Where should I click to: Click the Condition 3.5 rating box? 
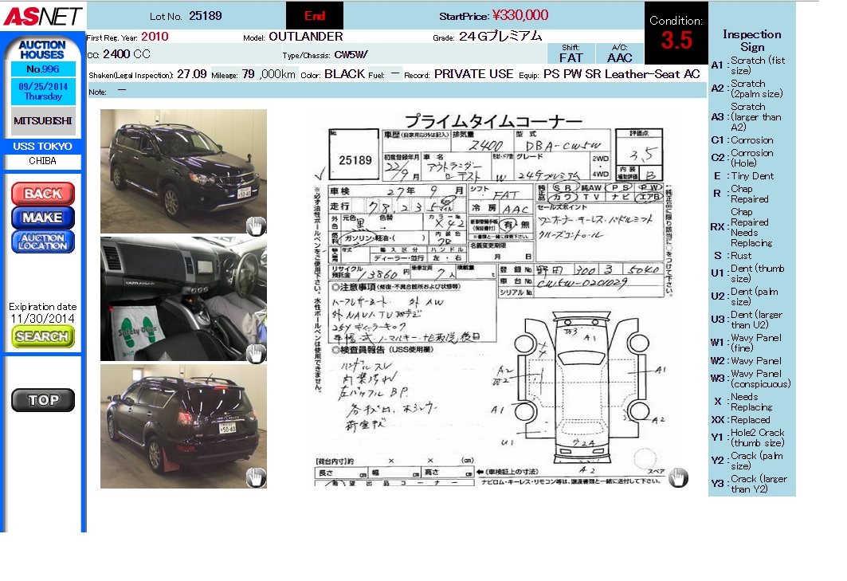tap(676, 33)
